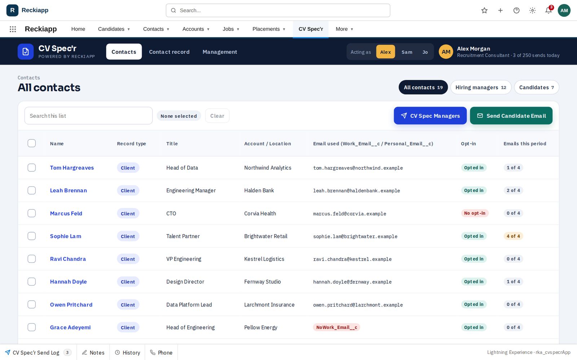Click the CV Spec'r document logo icon

(26, 52)
